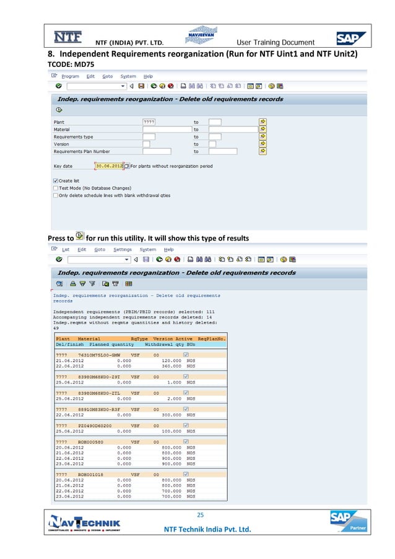The image size is (395, 559).
Task: Click red Cancel icon in the selection screen toolbar
Action: coord(170,86)
